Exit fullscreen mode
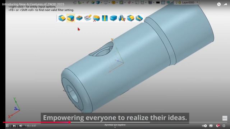 pos(224,126)
